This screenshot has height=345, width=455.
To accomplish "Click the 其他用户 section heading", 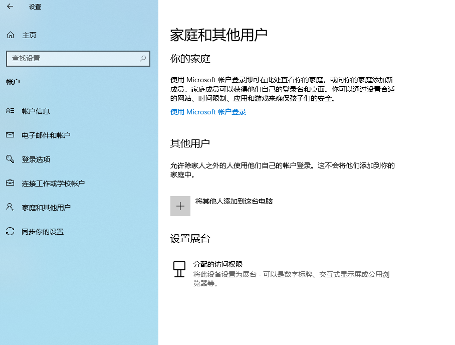I will tap(190, 143).
